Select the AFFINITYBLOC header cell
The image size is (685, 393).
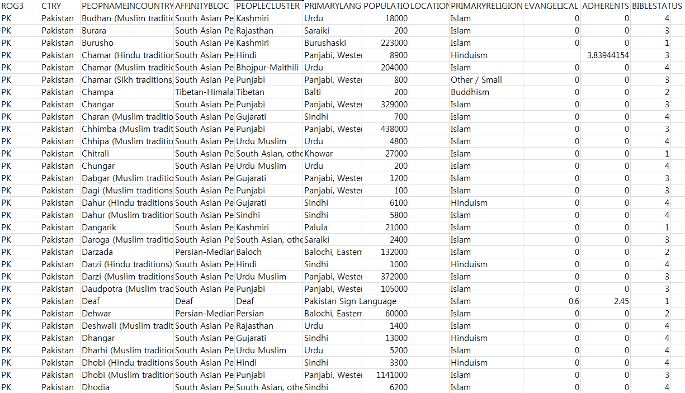click(x=204, y=6)
